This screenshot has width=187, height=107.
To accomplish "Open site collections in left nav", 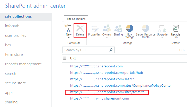I will [x=26, y=16].
